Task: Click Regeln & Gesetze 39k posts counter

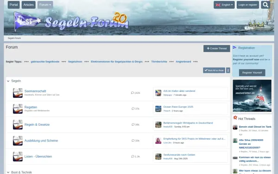Action: coord(135,125)
